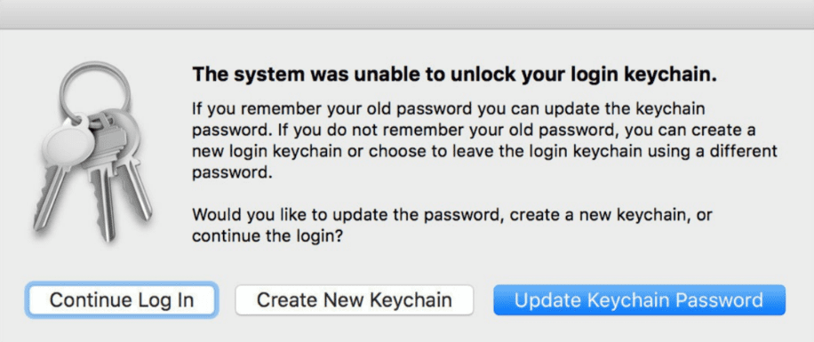This screenshot has width=814, height=342.
Task: Click the Keychain Access keys icon
Action: pyautogui.click(x=92, y=151)
